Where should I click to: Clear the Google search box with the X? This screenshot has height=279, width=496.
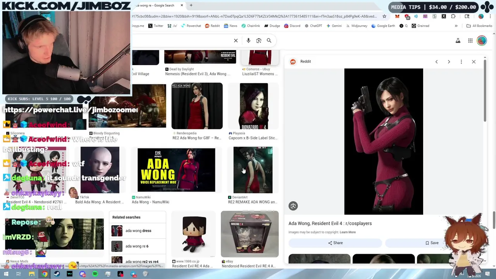click(x=236, y=40)
